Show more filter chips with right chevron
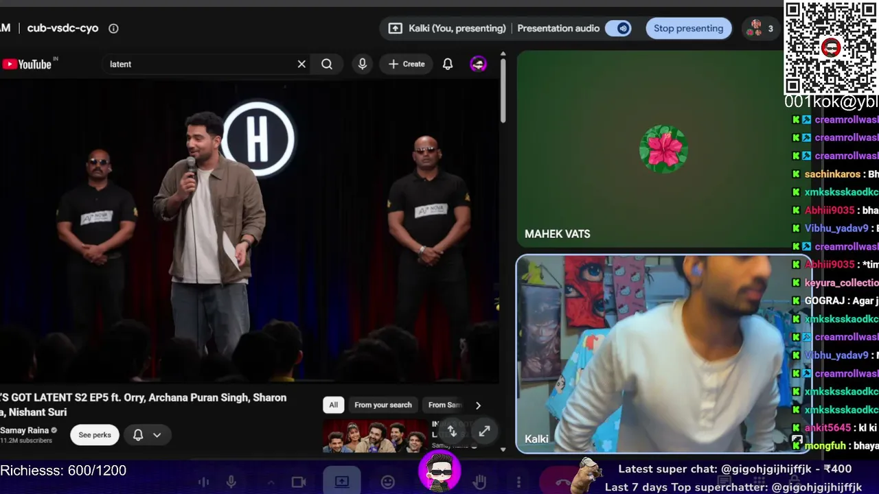The image size is (879, 494). pos(478,405)
